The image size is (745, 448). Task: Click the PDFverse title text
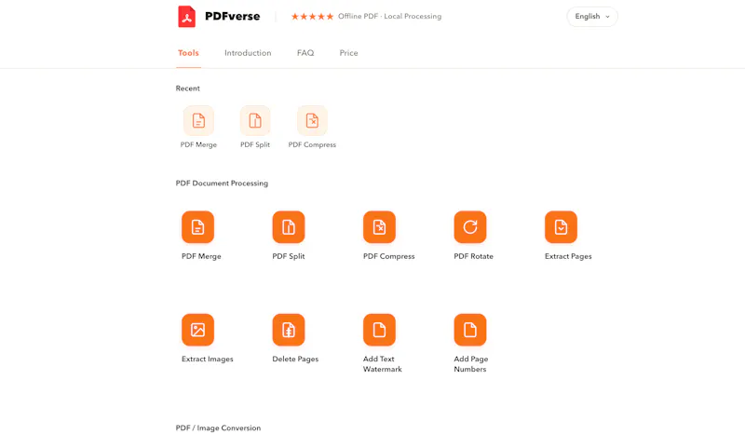232,16
